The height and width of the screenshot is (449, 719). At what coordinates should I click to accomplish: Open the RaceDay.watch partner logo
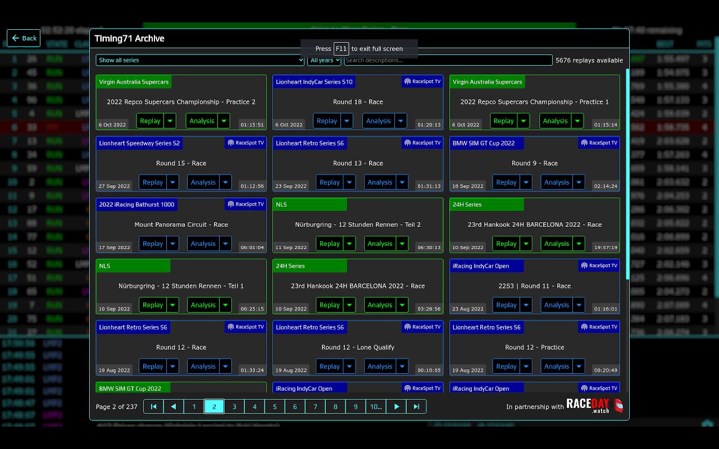(x=595, y=406)
